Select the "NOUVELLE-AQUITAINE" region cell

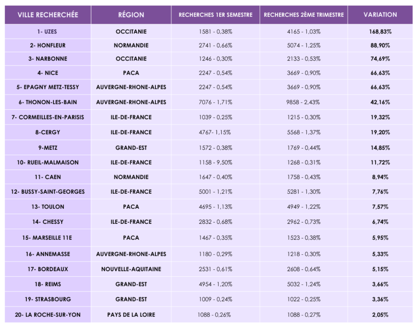point(131,269)
